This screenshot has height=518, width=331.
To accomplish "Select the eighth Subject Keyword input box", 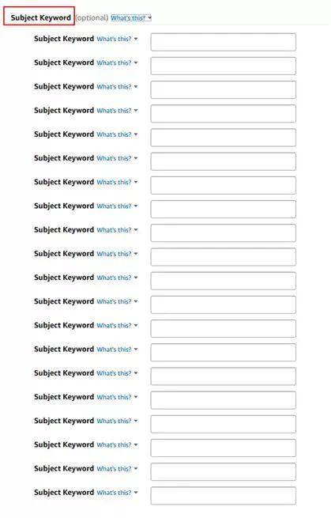I will coord(223,209).
